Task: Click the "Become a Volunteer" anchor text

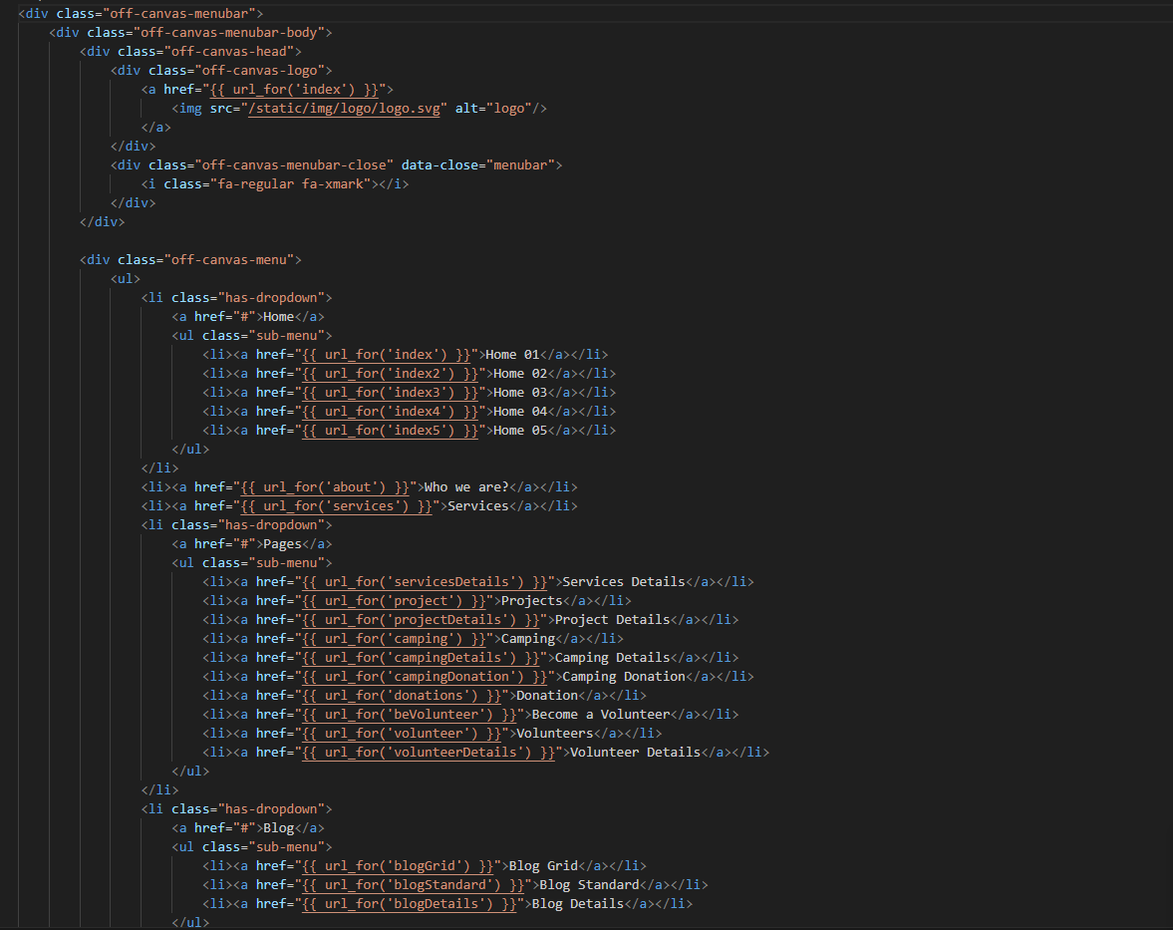Action: 600,715
